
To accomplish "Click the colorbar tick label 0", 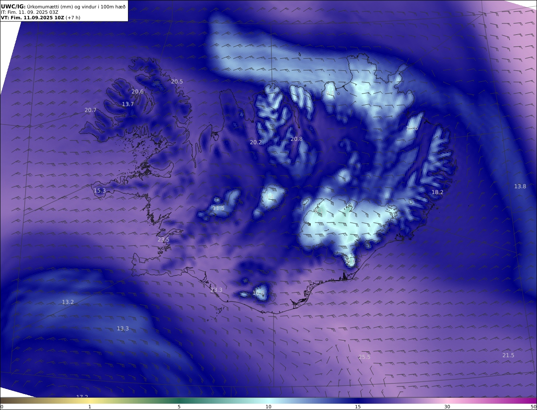I will [2, 407].
